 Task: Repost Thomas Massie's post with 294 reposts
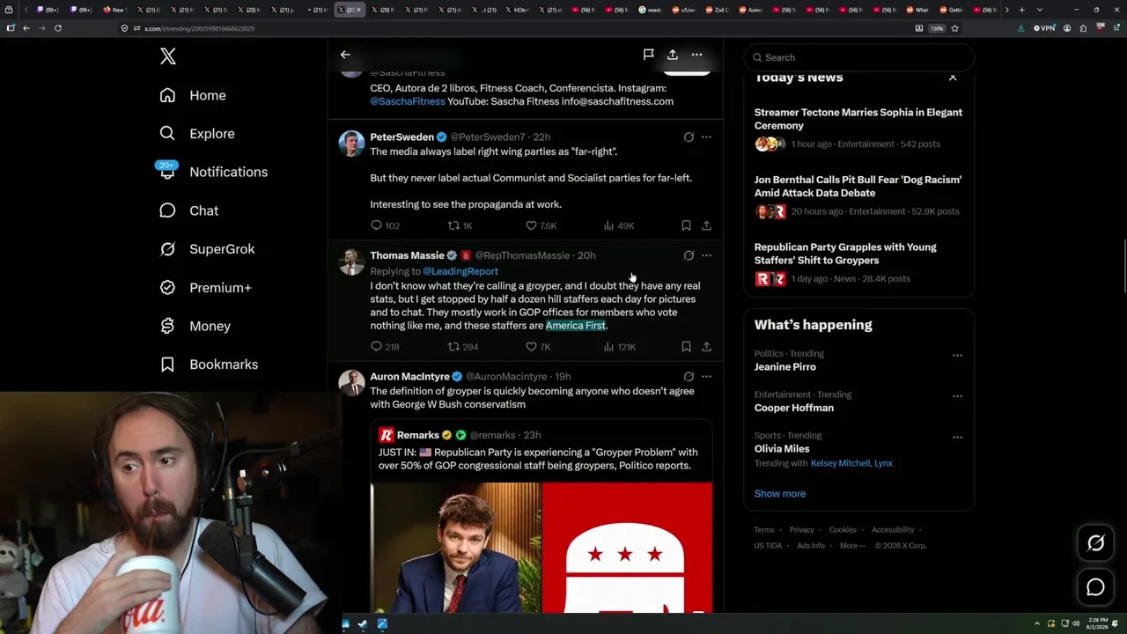pos(463,347)
